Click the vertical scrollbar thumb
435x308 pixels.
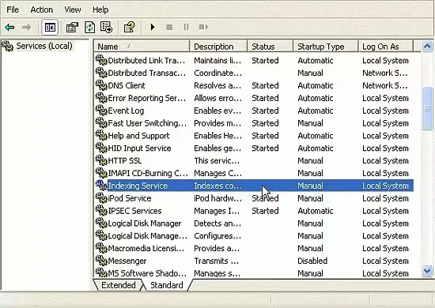click(x=427, y=108)
